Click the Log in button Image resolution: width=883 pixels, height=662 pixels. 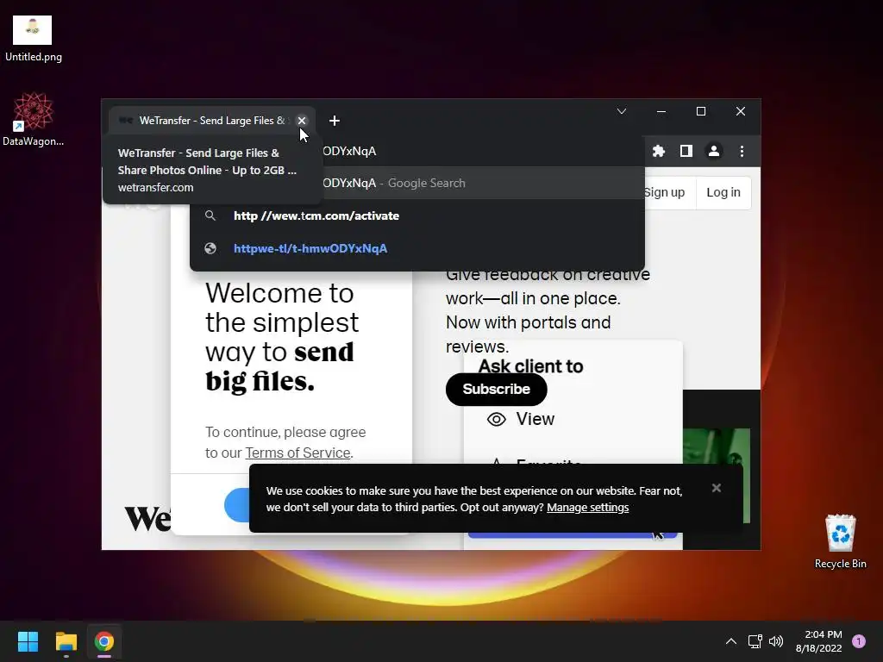click(723, 192)
